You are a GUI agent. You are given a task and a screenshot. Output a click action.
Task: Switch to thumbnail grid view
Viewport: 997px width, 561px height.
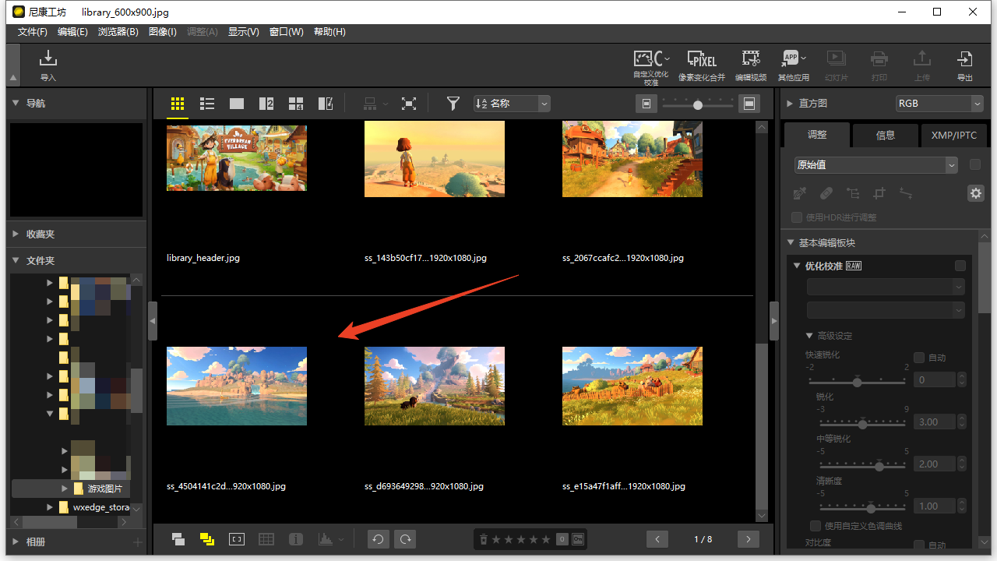178,104
